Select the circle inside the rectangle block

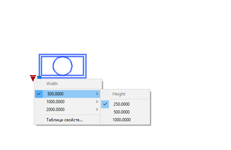63,66
